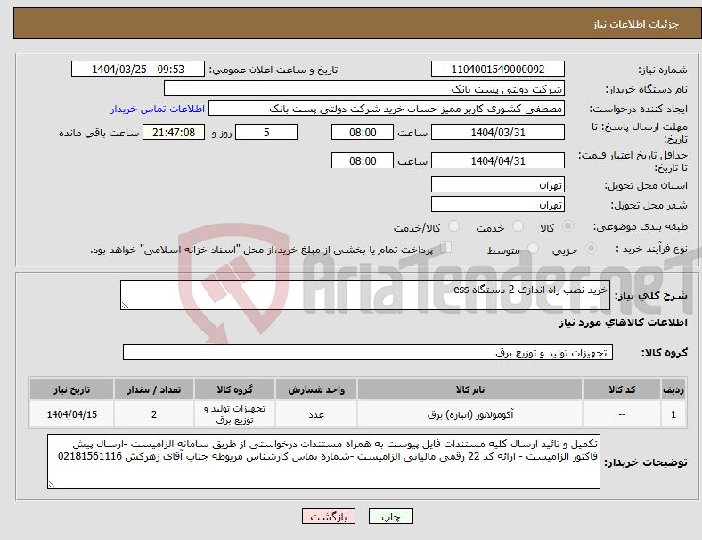The image size is (702, 540).
Task: Click the شرح کلی نیاز description textarea
Action: 365,295
